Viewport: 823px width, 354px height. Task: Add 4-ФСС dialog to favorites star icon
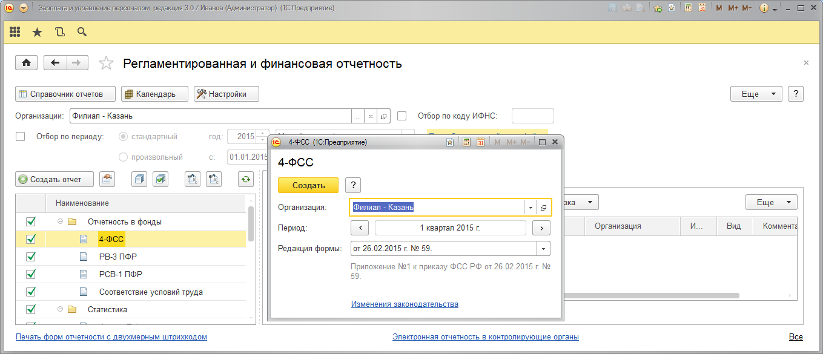point(450,142)
